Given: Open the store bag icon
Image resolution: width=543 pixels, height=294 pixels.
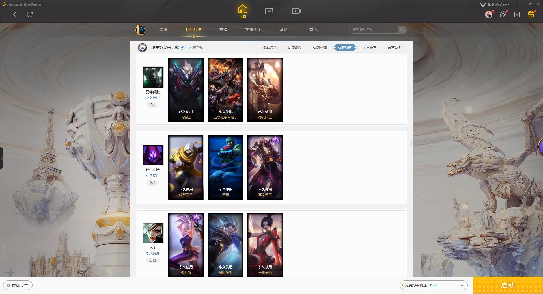Looking at the screenshot, I should click(269, 11).
